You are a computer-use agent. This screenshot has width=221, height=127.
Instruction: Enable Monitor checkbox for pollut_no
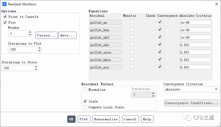[x=132, y=22]
